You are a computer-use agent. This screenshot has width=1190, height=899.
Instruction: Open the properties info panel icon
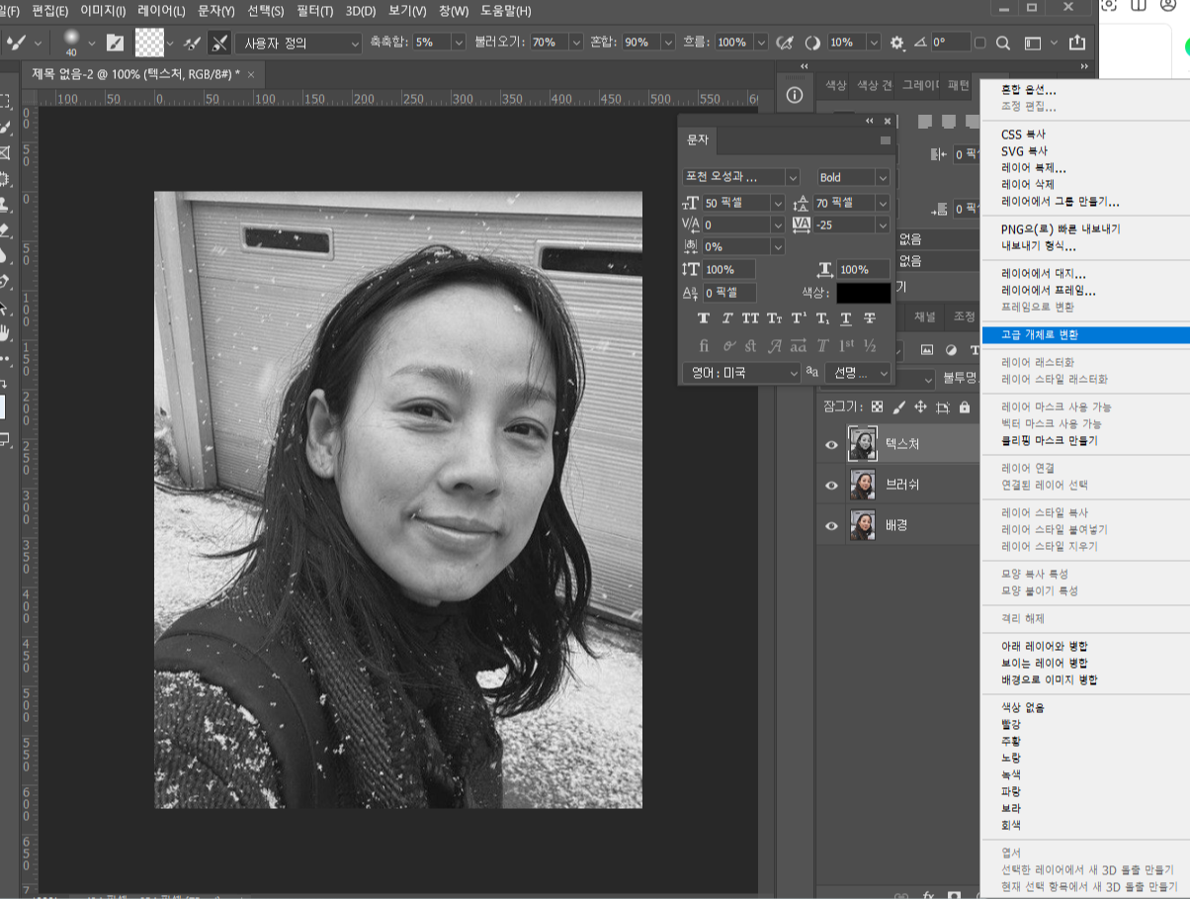click(x=796, y=95)
